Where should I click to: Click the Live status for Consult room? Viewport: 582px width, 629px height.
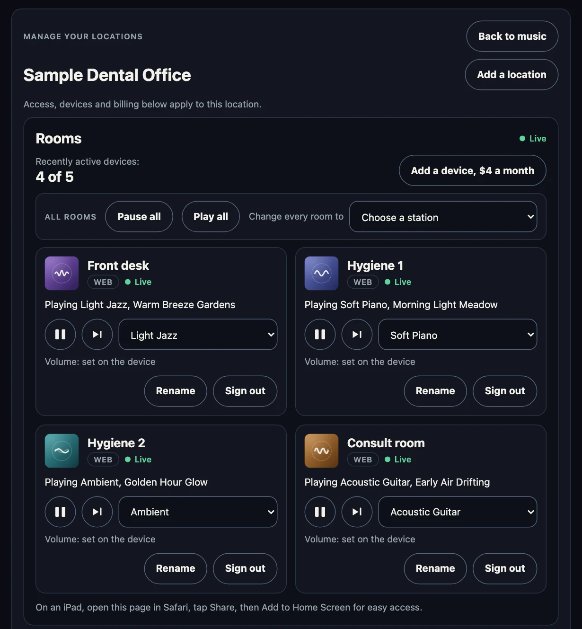398,460
